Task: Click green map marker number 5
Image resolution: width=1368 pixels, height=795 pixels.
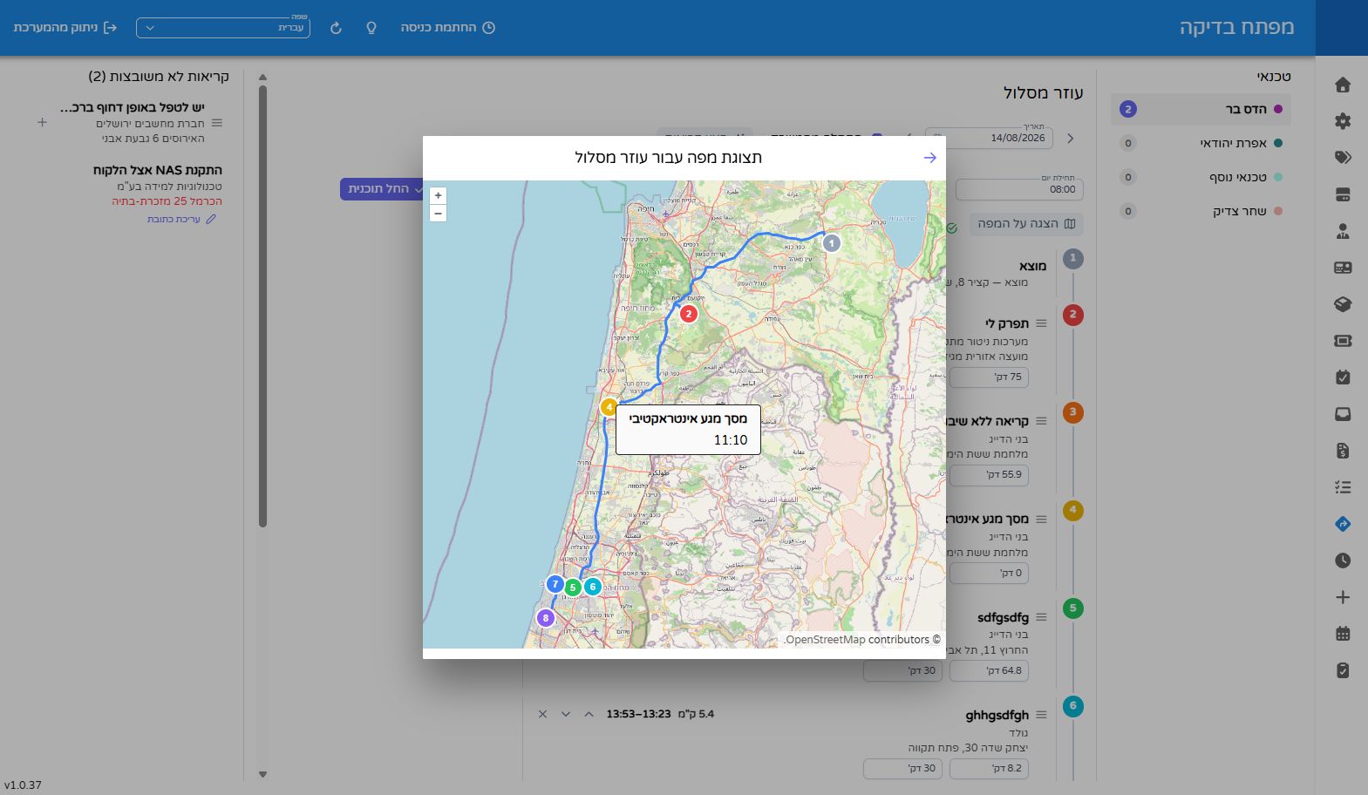Action: tap(573, 588)
